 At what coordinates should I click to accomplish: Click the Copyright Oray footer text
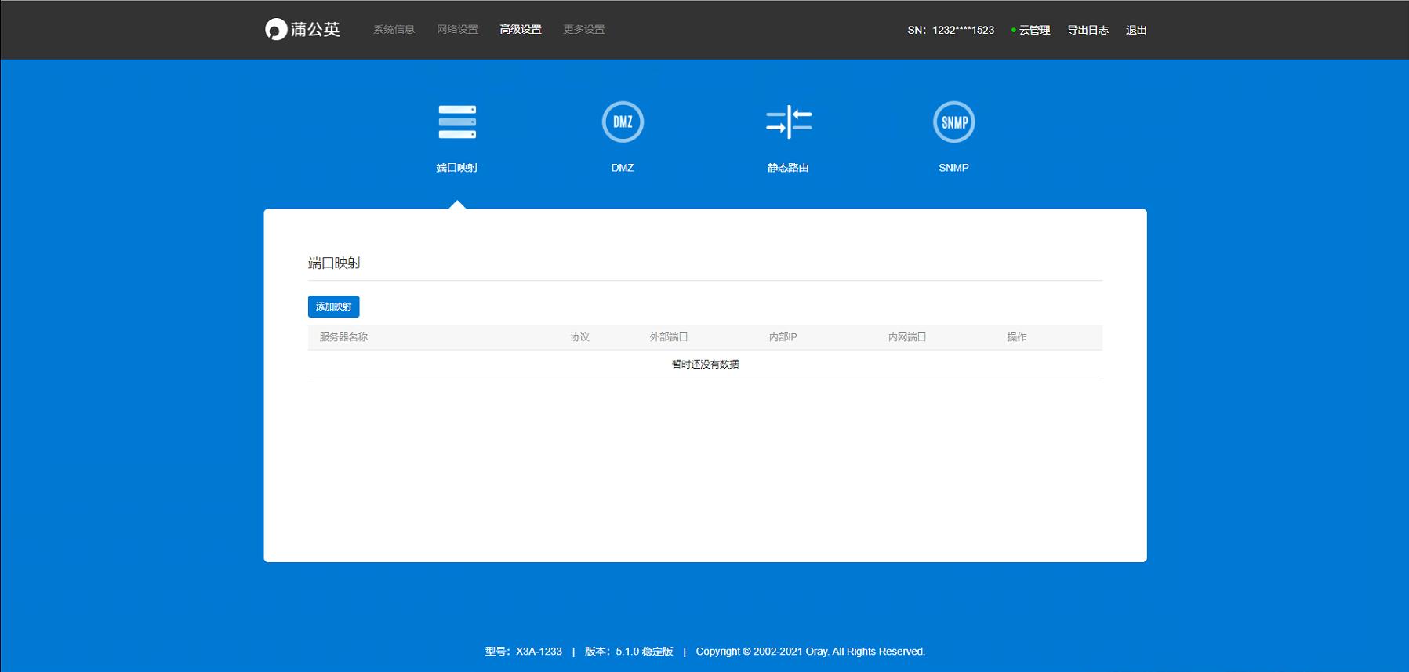coord(811,652)
